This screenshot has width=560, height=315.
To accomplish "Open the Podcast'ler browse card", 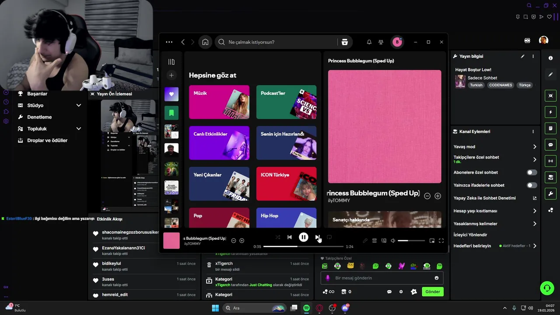I will tap(286, 102).
